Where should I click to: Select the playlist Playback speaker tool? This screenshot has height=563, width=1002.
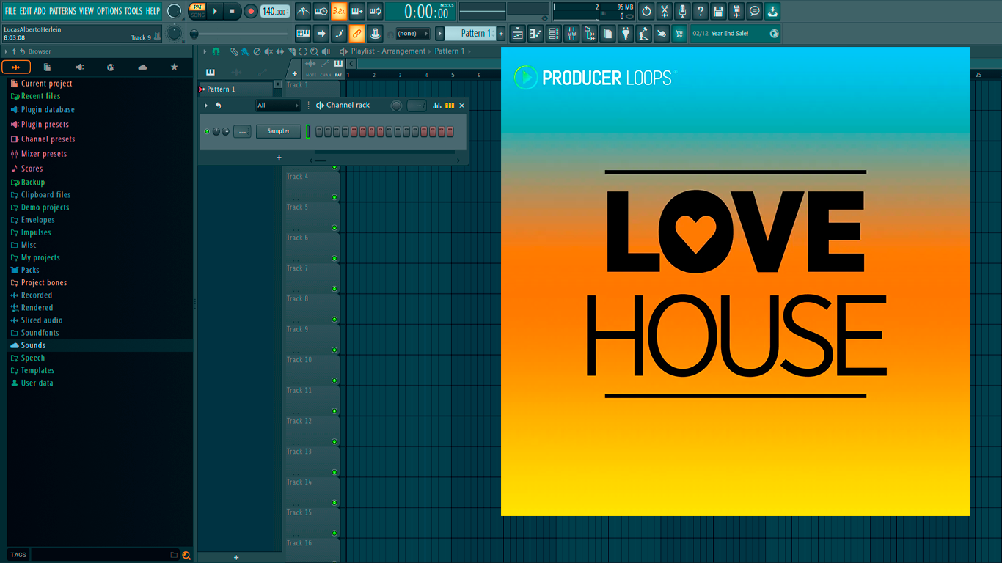coord(326,51)
